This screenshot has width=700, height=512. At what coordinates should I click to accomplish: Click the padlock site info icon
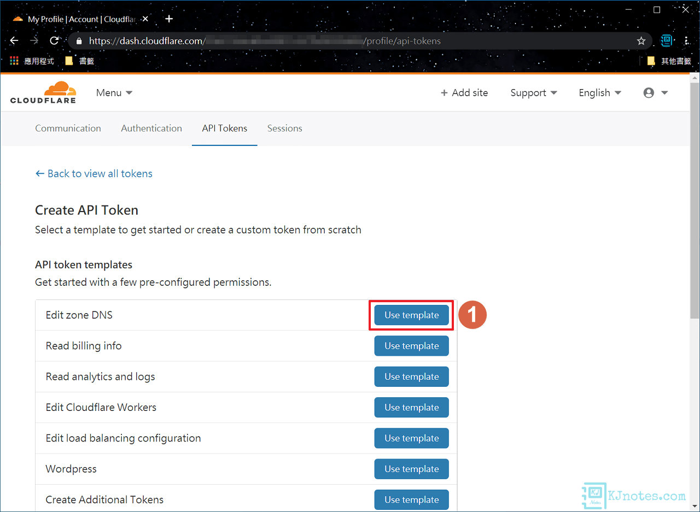coord(79,41)
